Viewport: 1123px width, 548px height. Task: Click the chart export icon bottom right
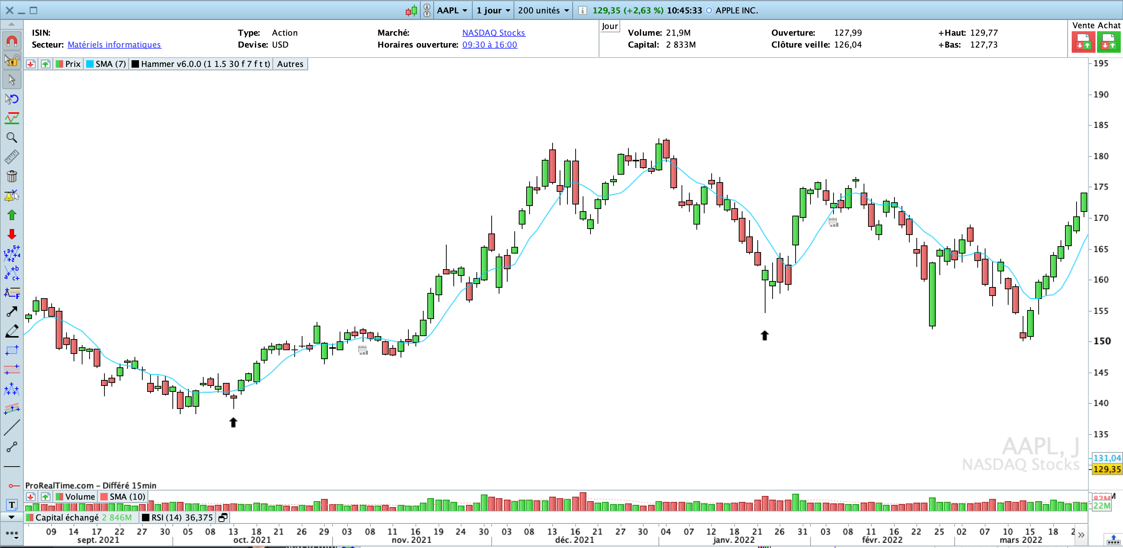pos(1113,539)
